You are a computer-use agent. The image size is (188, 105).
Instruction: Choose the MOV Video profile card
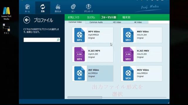click(141, 73)
